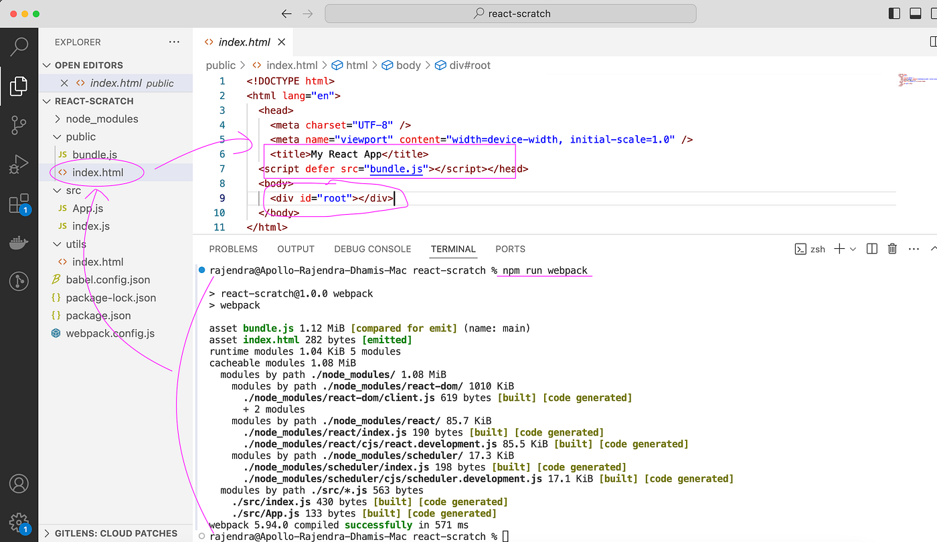Open webpack.config.js in the explorer
This screenshot has width=937, height=542.
click(x=110, y=333)
